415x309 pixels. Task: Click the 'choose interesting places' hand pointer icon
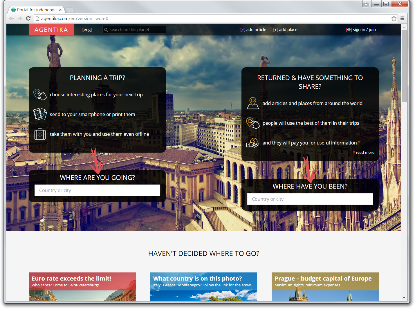(x=40, y=95)
